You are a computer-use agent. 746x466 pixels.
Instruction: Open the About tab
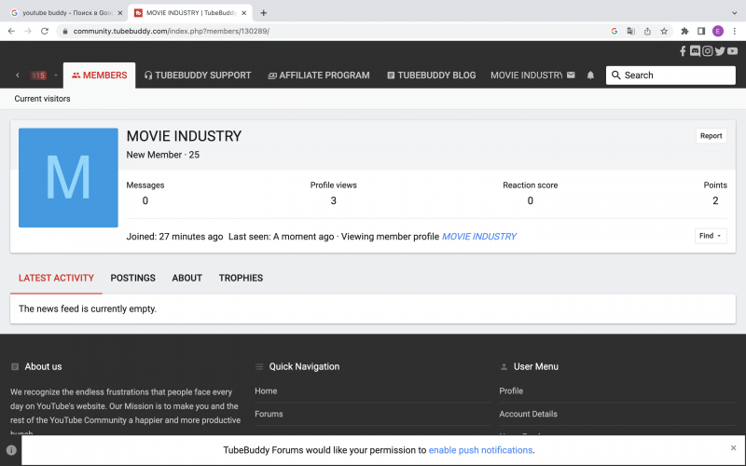pyautogui.click(x=186, y=278)
